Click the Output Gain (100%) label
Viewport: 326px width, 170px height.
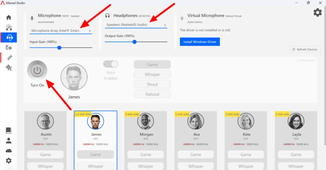click(120, 36)
